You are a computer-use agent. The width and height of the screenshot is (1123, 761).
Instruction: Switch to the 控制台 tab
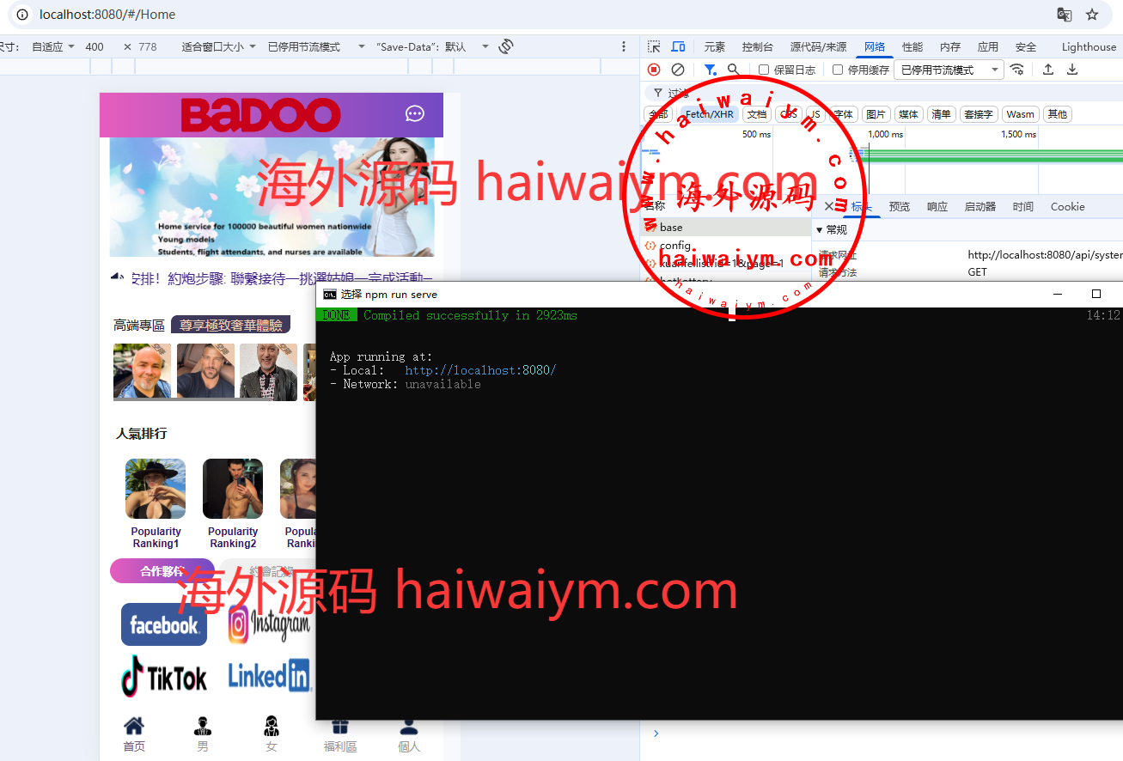[x=757, y=46]
